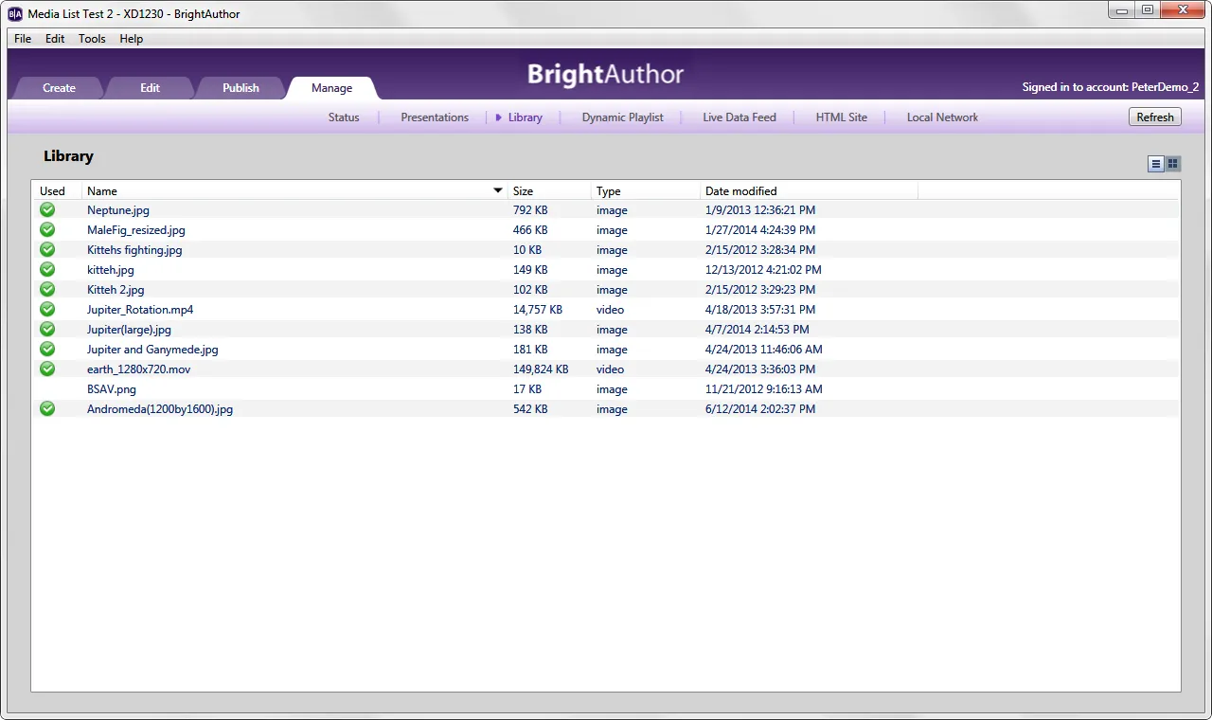Open the Help menu

(132, 39)
